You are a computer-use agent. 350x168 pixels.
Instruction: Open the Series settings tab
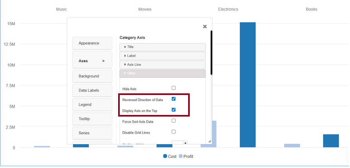(x=92, y=133)
